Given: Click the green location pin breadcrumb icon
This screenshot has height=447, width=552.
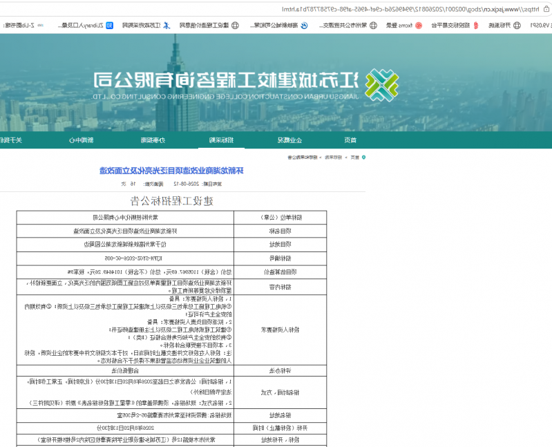Looking at the screenshot, I should (x=363, y=158).
